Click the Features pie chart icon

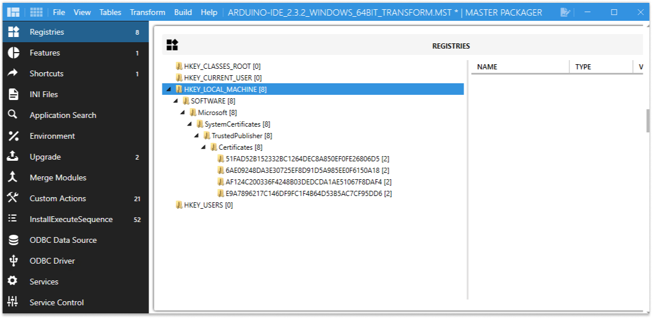(x=13, y=53)
